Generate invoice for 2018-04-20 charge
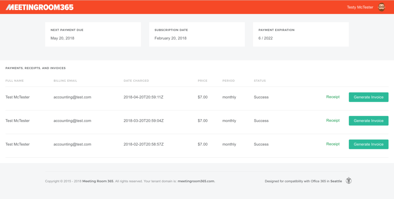 click(368, 97)
